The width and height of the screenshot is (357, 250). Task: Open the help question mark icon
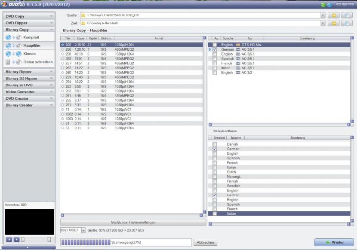329,5
